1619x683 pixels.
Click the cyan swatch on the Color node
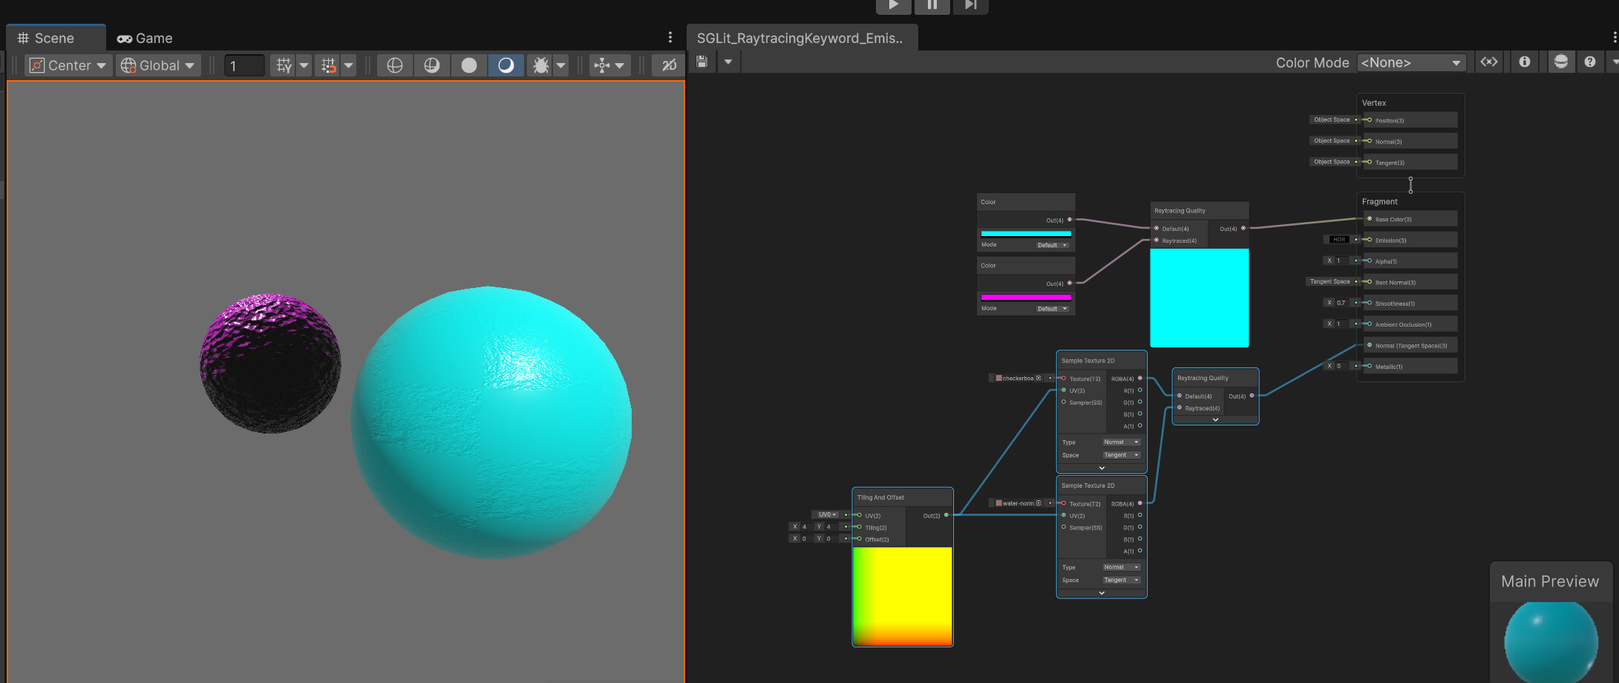tap(1025, 233)
